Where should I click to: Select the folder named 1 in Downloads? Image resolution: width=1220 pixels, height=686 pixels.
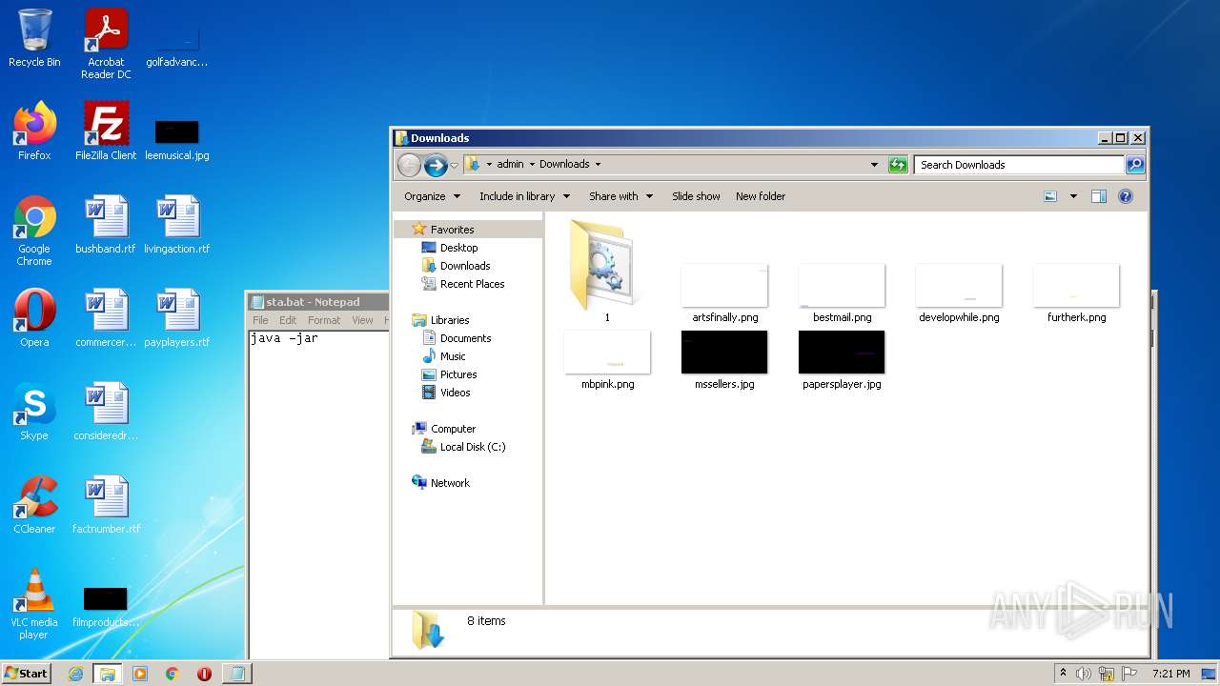click(607, 271)
